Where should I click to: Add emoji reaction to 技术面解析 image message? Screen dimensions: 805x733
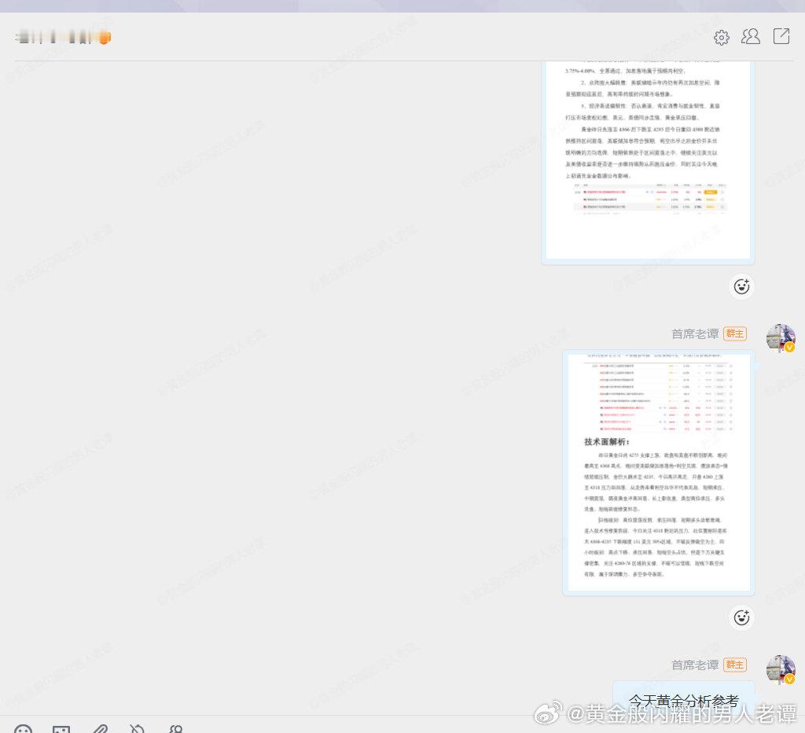click(x=741, y=617)
